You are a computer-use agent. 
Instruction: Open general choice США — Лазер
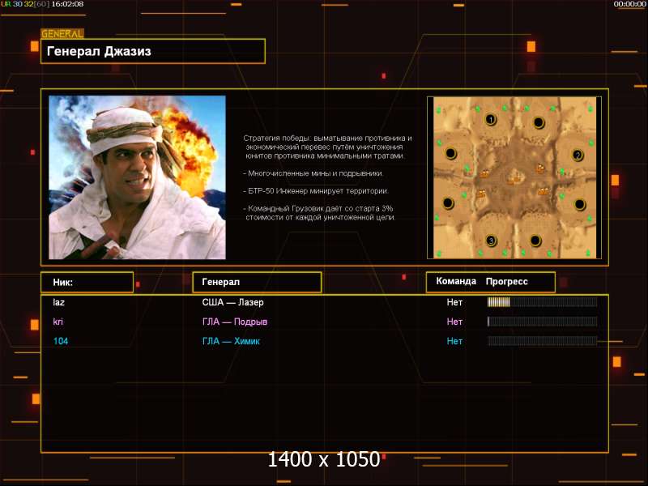click(232, 302)
